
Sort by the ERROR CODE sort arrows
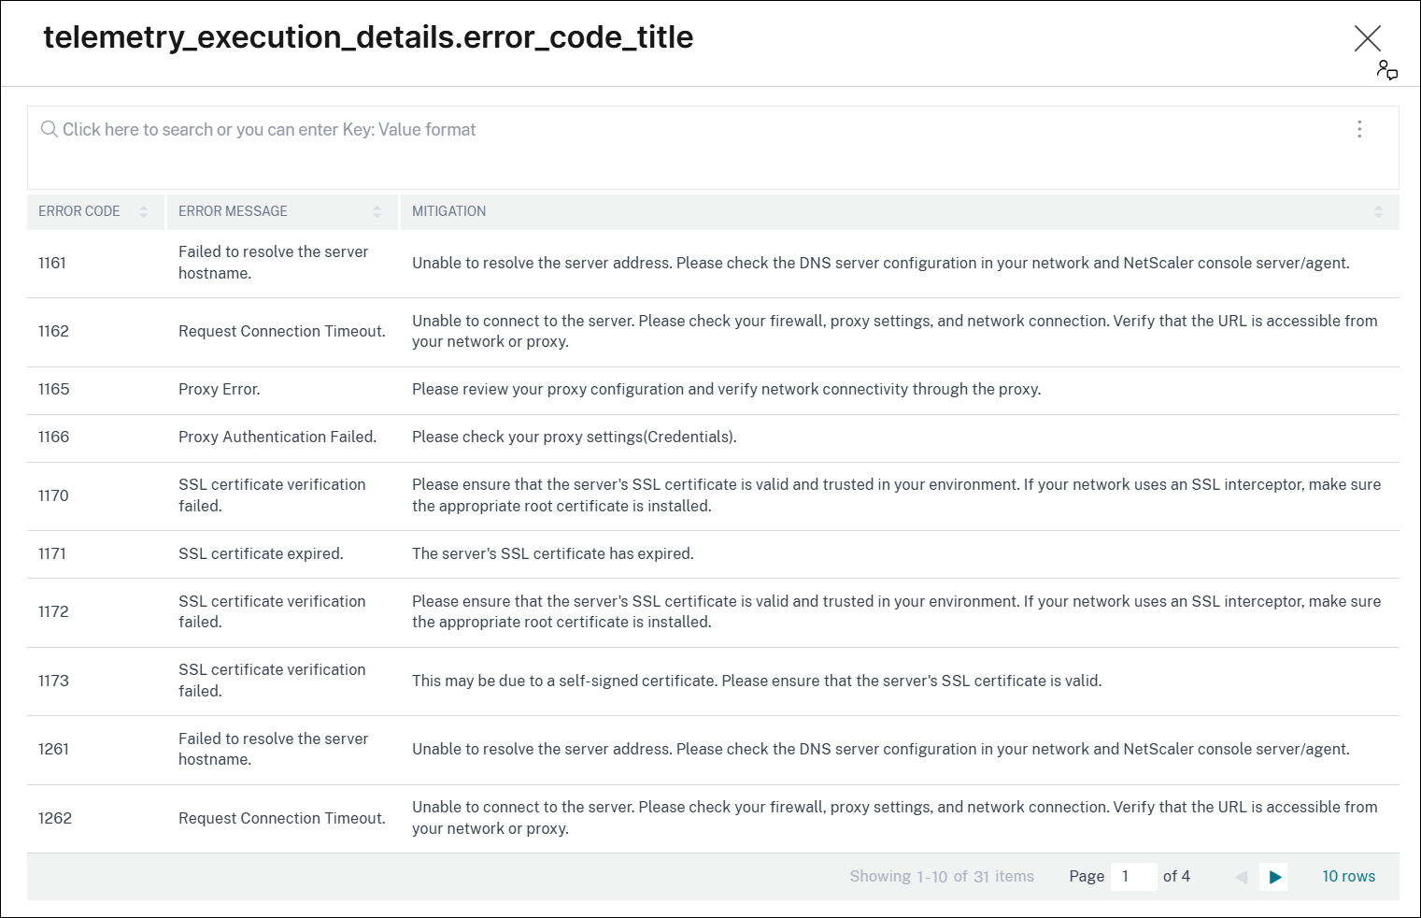[144, 212]
